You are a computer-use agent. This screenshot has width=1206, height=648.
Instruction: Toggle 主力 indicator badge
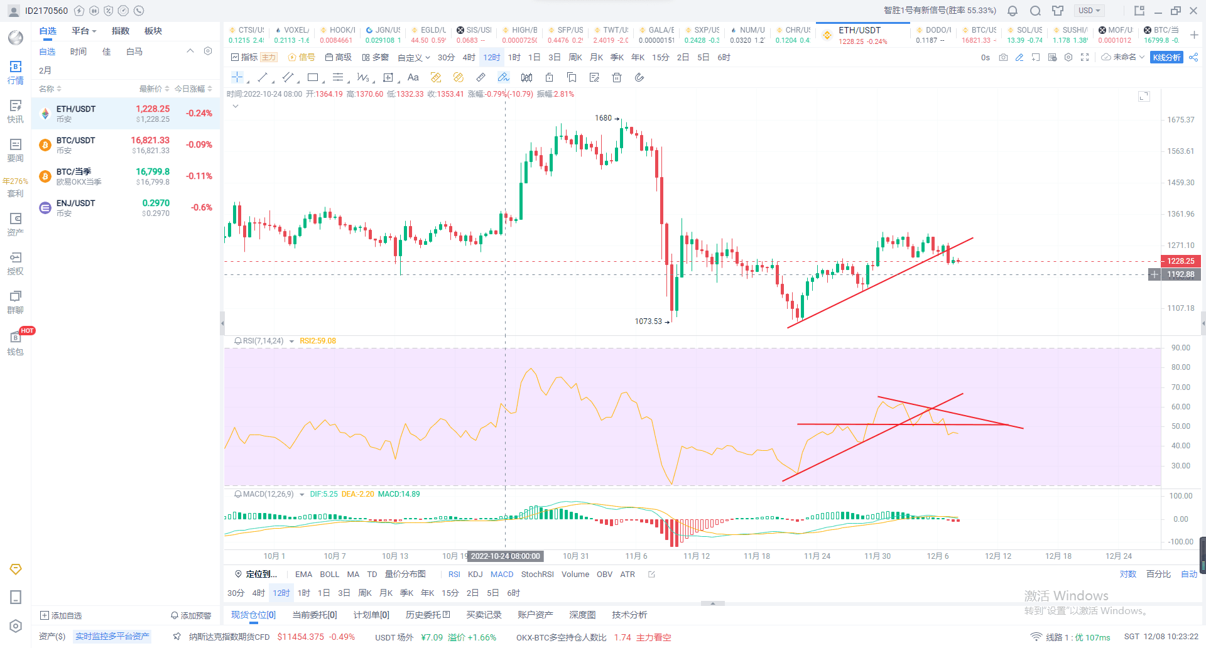pyautogui.click(x=269, y=57)
